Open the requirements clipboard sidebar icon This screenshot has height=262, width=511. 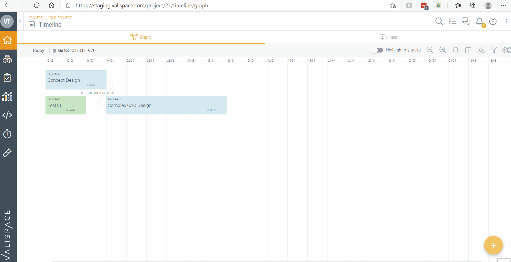(x=7, y=78)
